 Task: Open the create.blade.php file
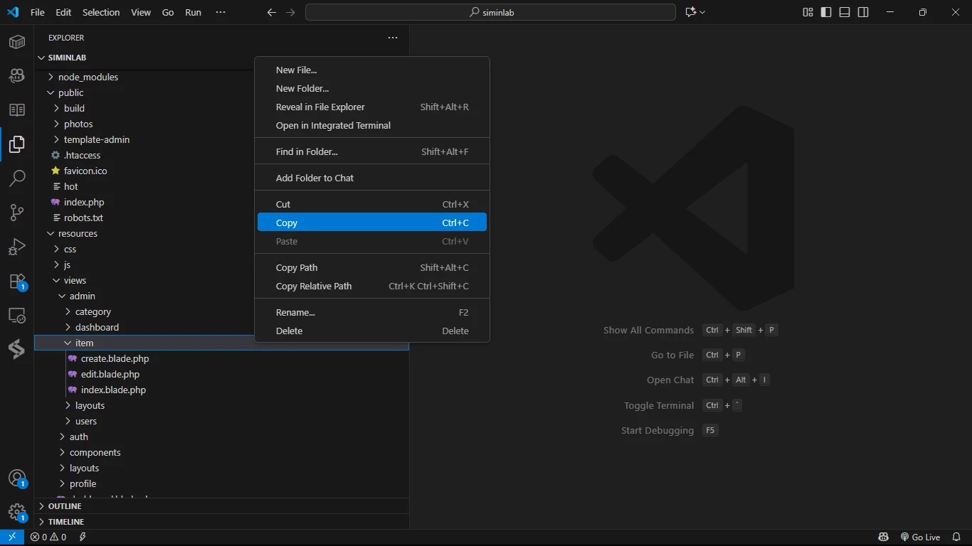coord(115,358)
